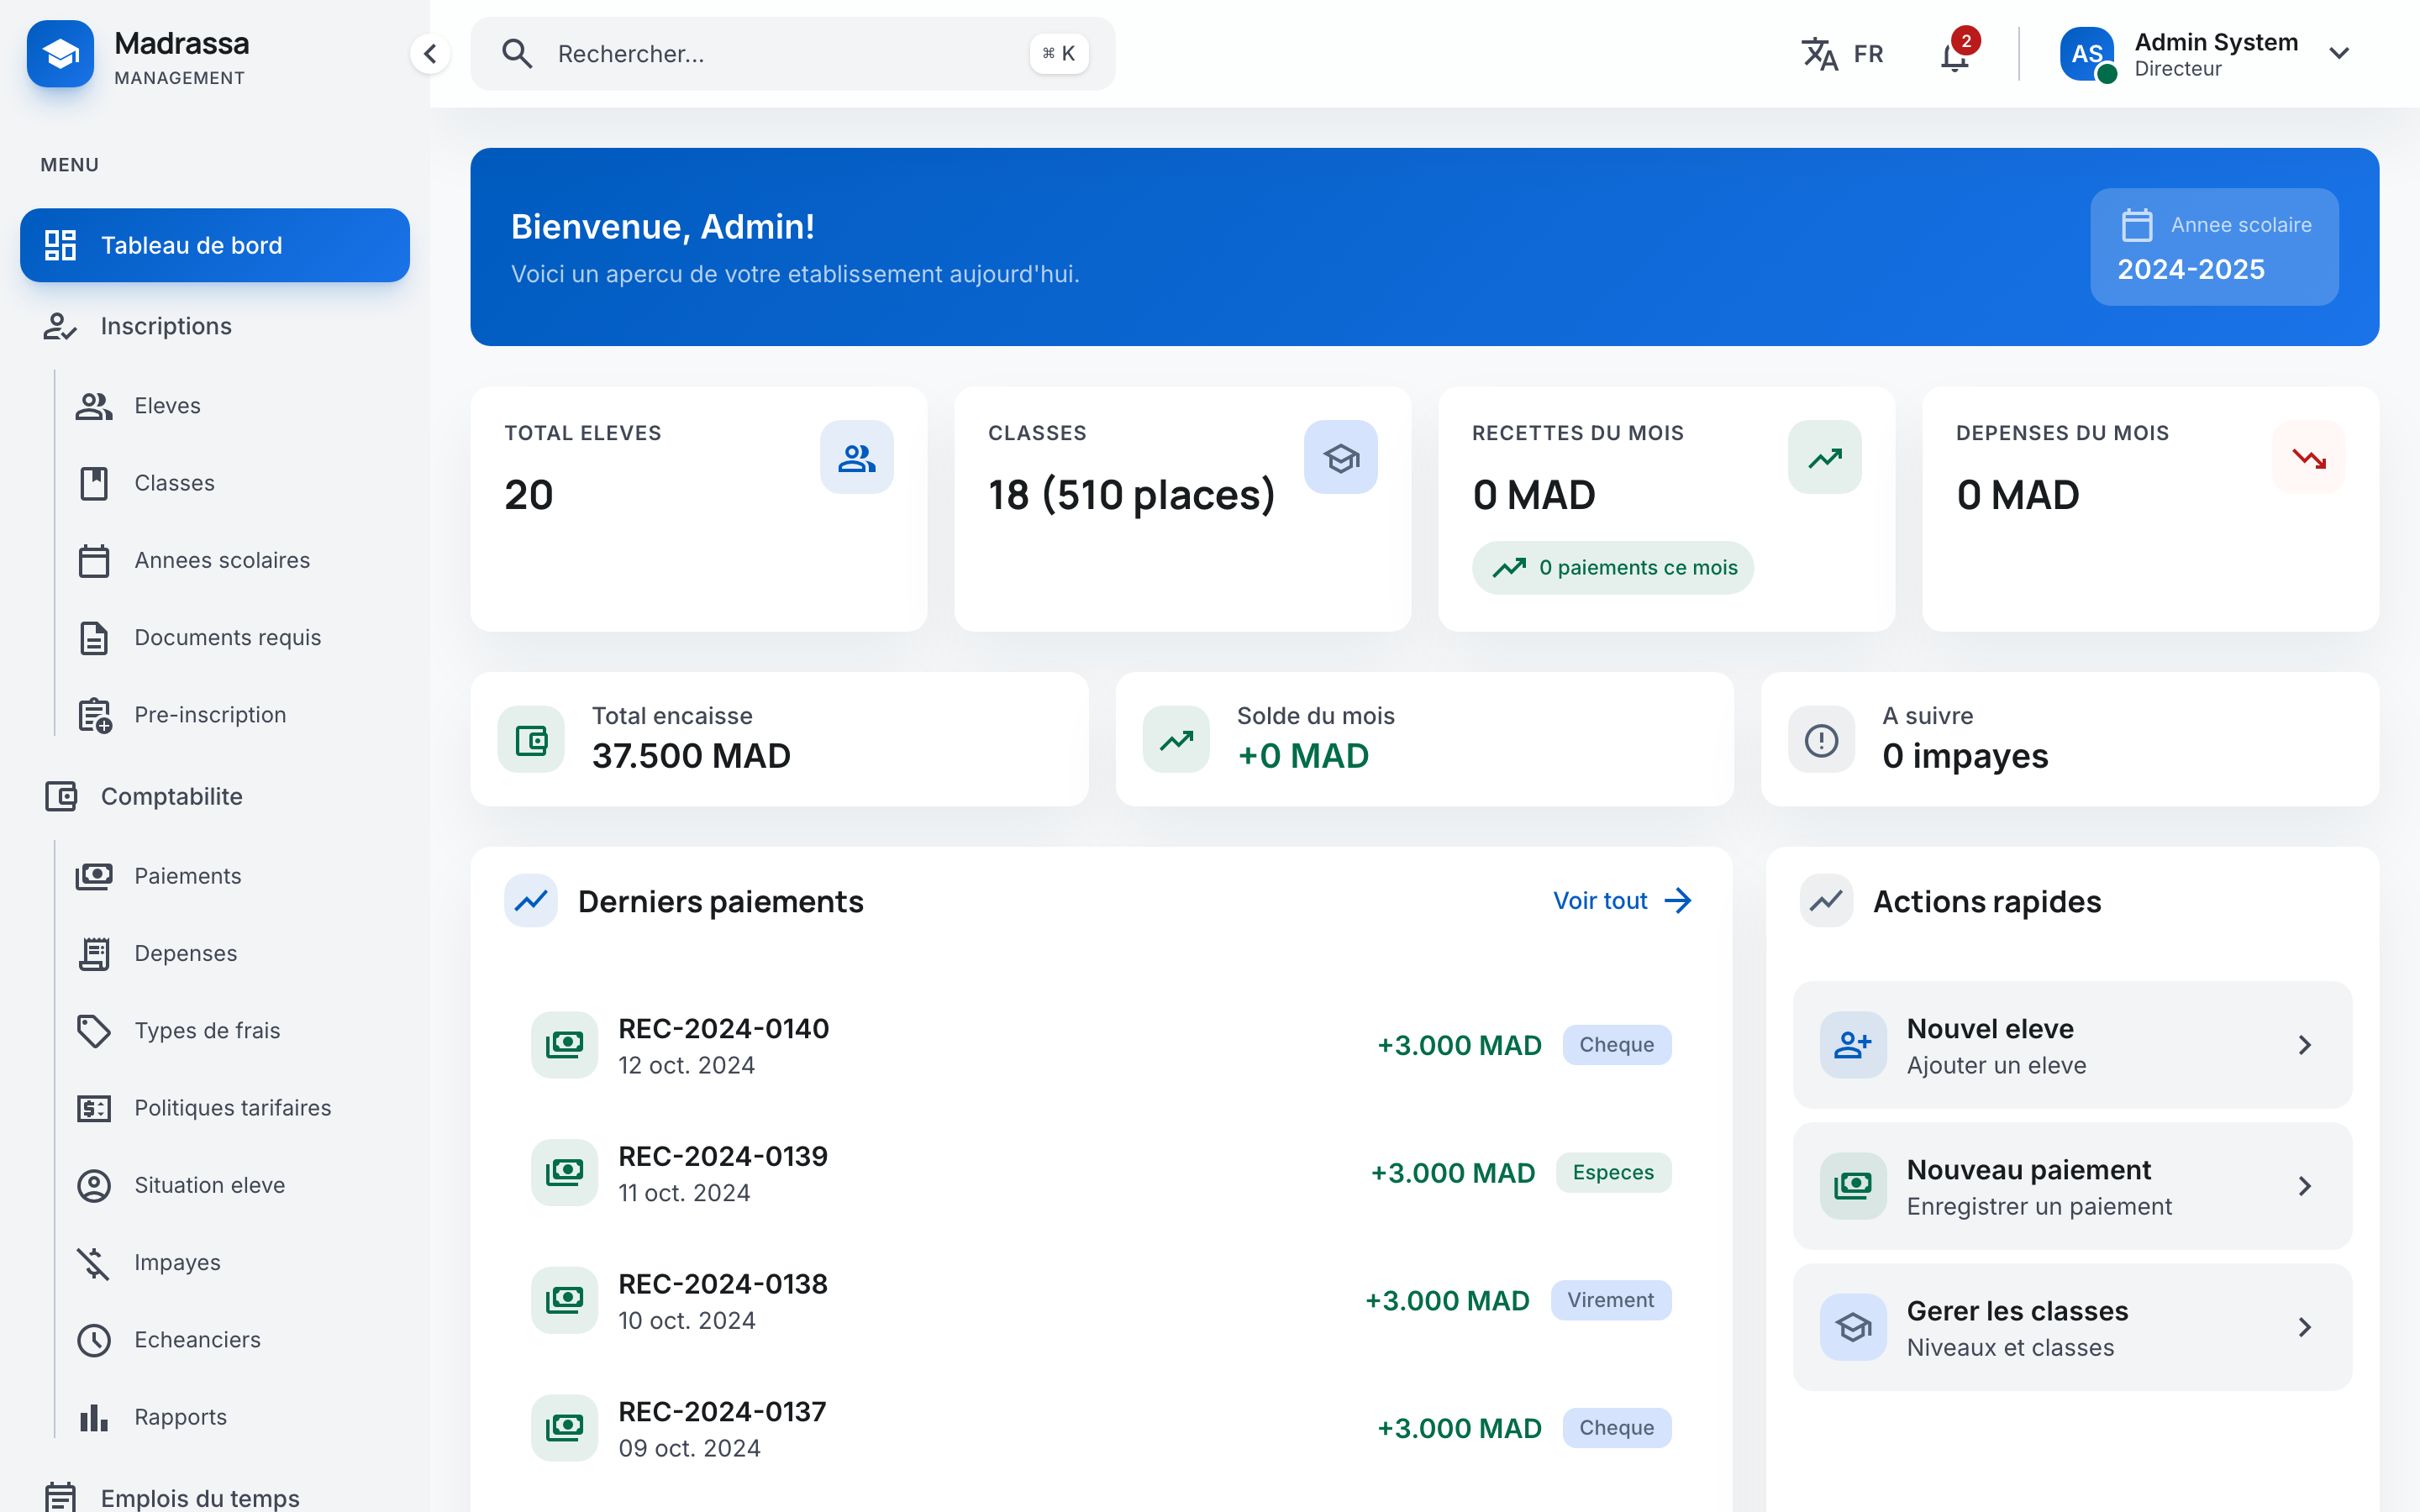2420x1512 pixels.
Task: Open the Gerer les classes quick action
Action: tap(2071, 1327)
